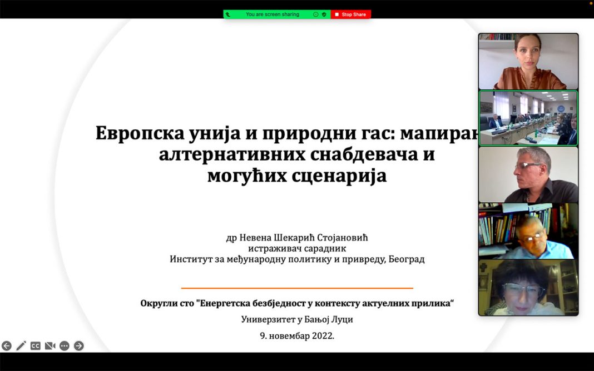Click the date '9. новембар 2022.'
This screenshot has height=371, width=594.
[x=297, y=335]
